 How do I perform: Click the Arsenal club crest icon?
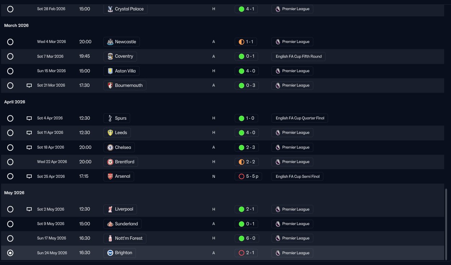click(x=110, y=177)
